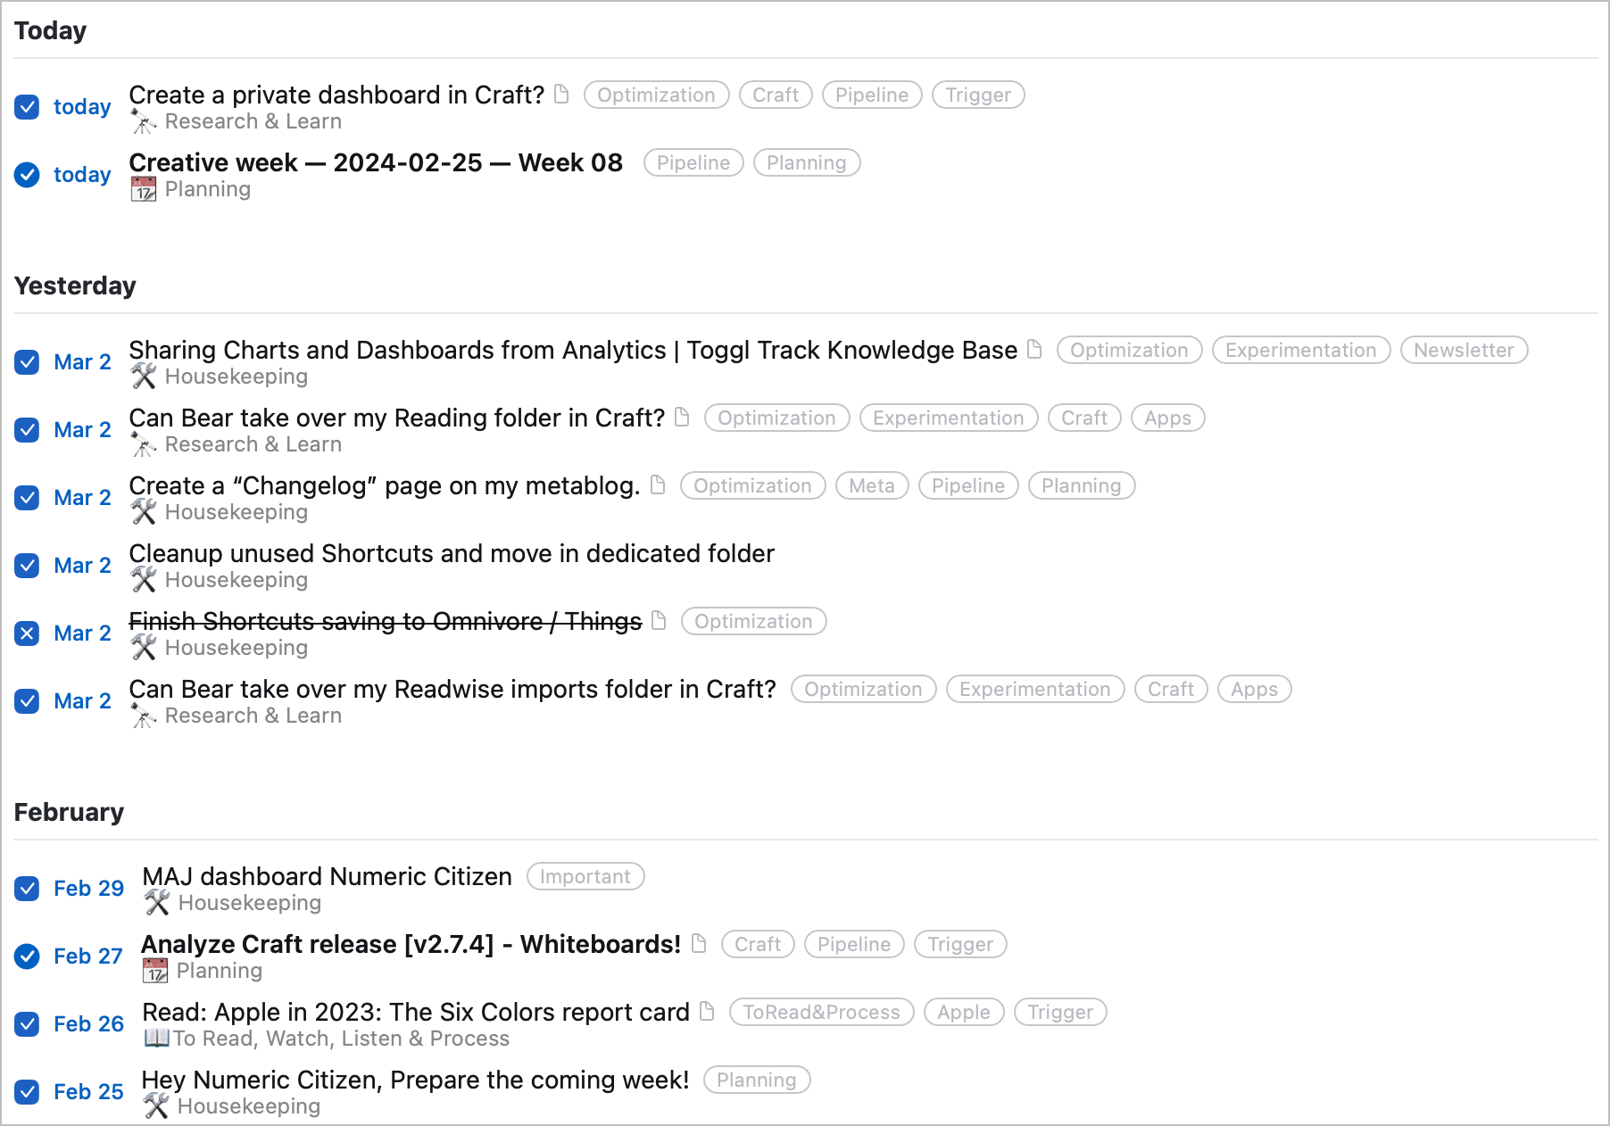
Task: Click 'Trigger' tag on 'Create a private dashboard' task
Action: [978, 95]
